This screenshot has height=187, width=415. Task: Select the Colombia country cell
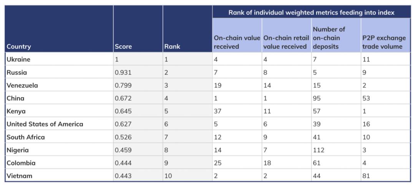pyautogui.click(x=21, y=163)
